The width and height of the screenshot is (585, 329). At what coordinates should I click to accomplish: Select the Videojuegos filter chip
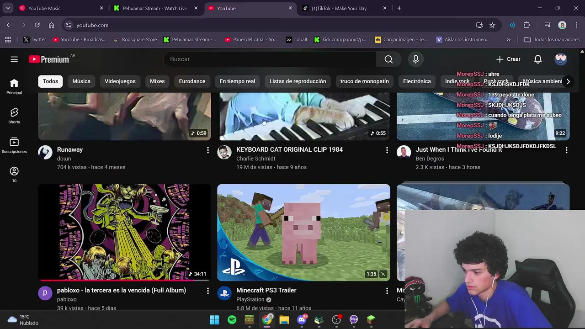[x=120, y=81]
